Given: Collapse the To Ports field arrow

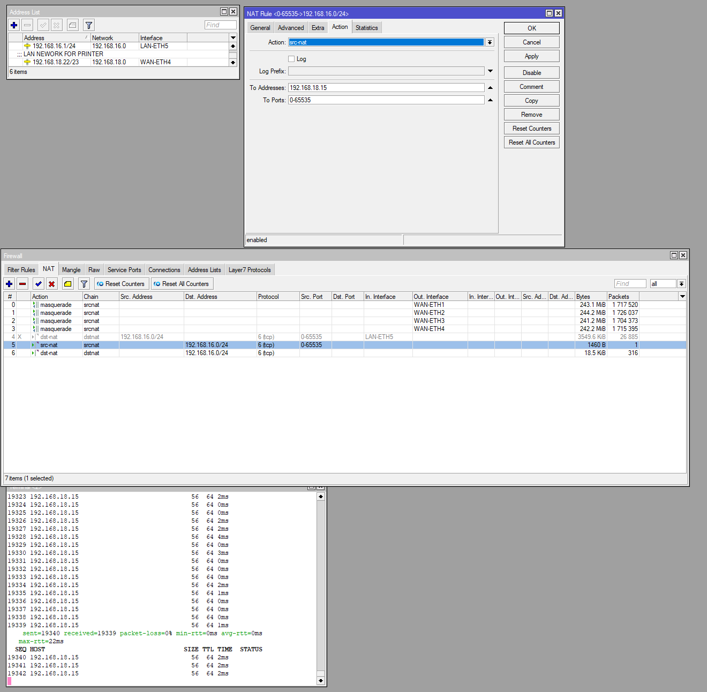Looking at the screenshot, I should coord(490,100).
